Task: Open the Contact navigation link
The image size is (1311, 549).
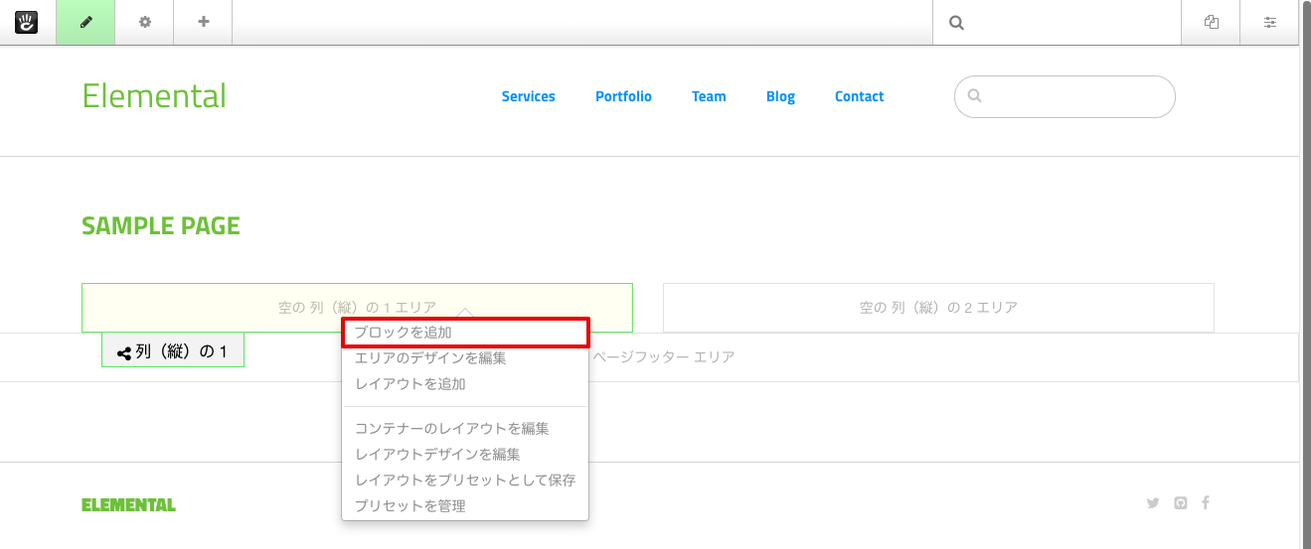Action: point(859,96)
